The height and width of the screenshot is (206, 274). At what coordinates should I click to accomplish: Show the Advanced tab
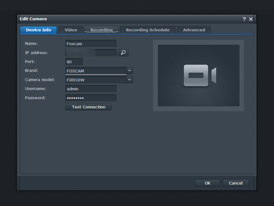(194, 30)
